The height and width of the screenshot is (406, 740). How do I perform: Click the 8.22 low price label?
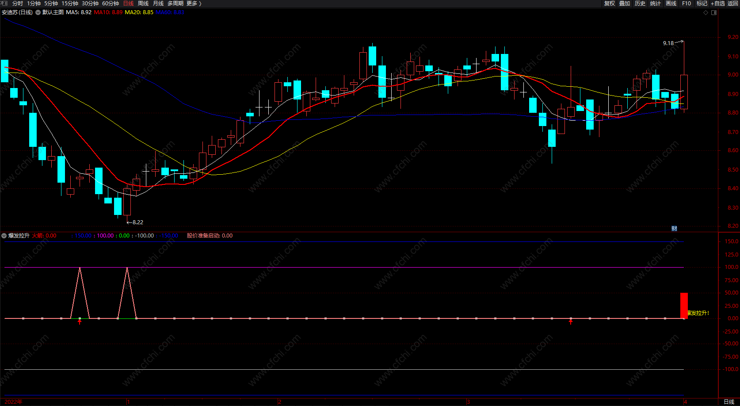coord(138,222)
